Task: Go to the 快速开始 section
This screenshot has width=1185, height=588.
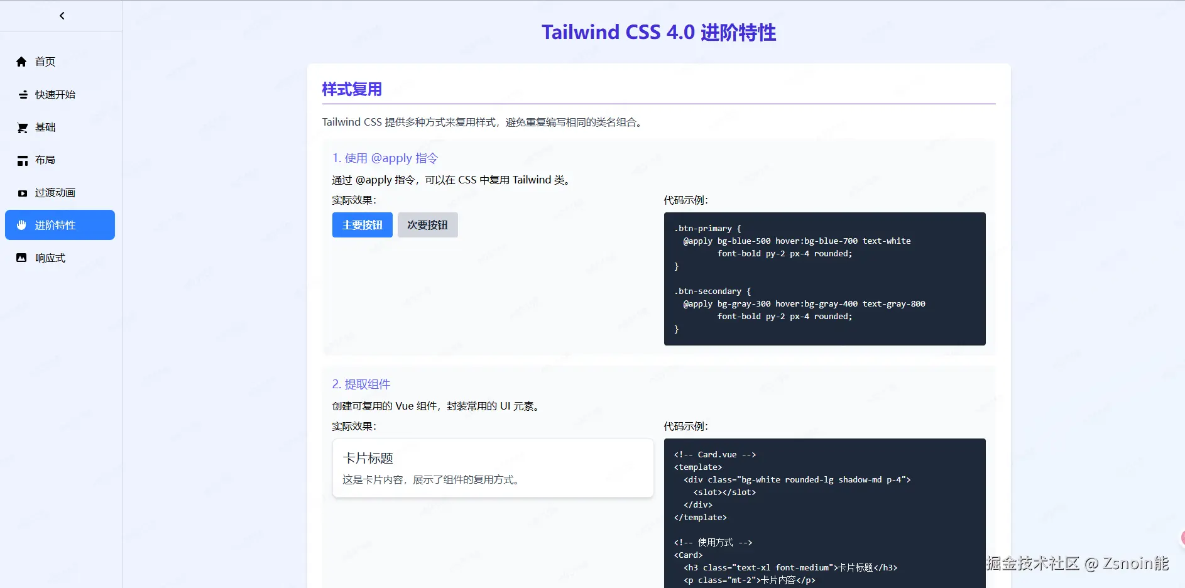Action: tap(60, 94)
